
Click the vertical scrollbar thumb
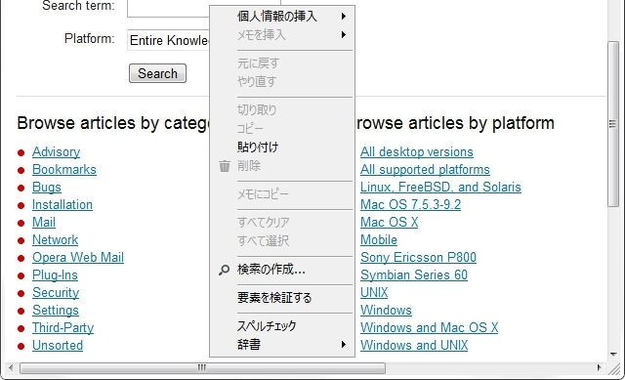(612, 124)
